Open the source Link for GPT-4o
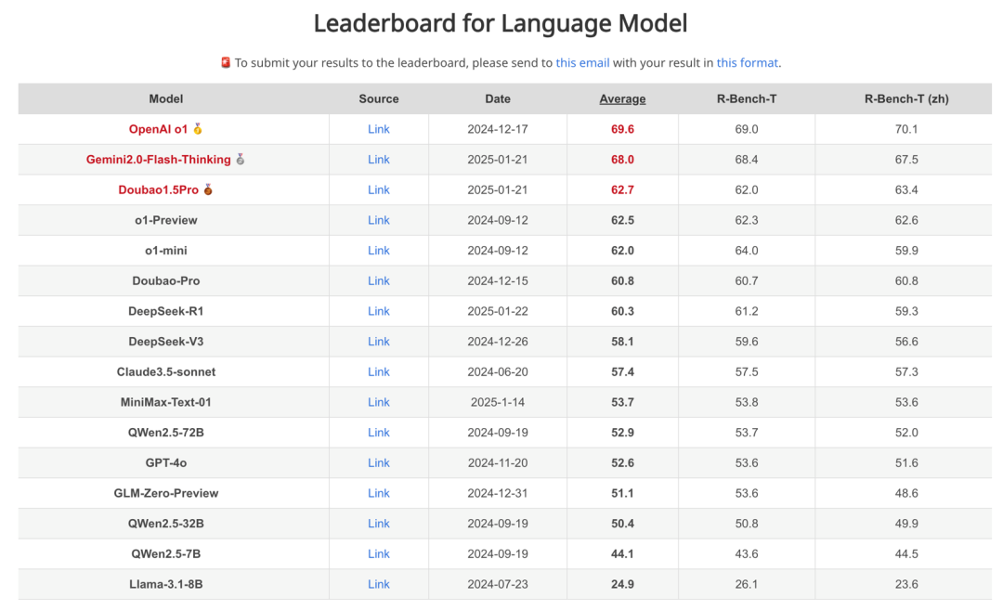This screenshot has width=1003, height=610. pyautogui.click(x=379, y=463)
